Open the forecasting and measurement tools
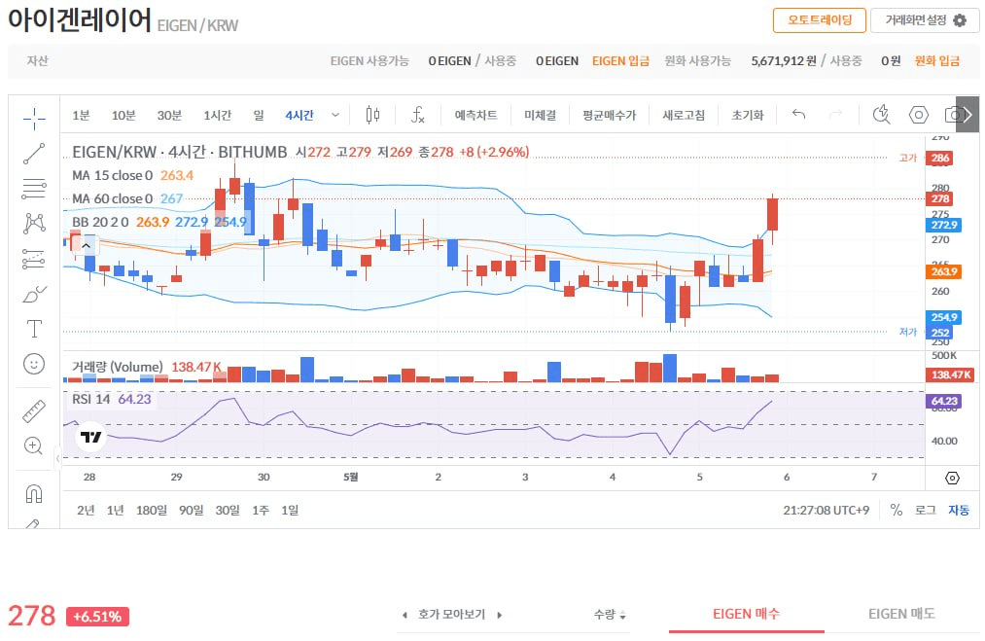The width and height of the screenshot is (985, 641). [34, 259]
